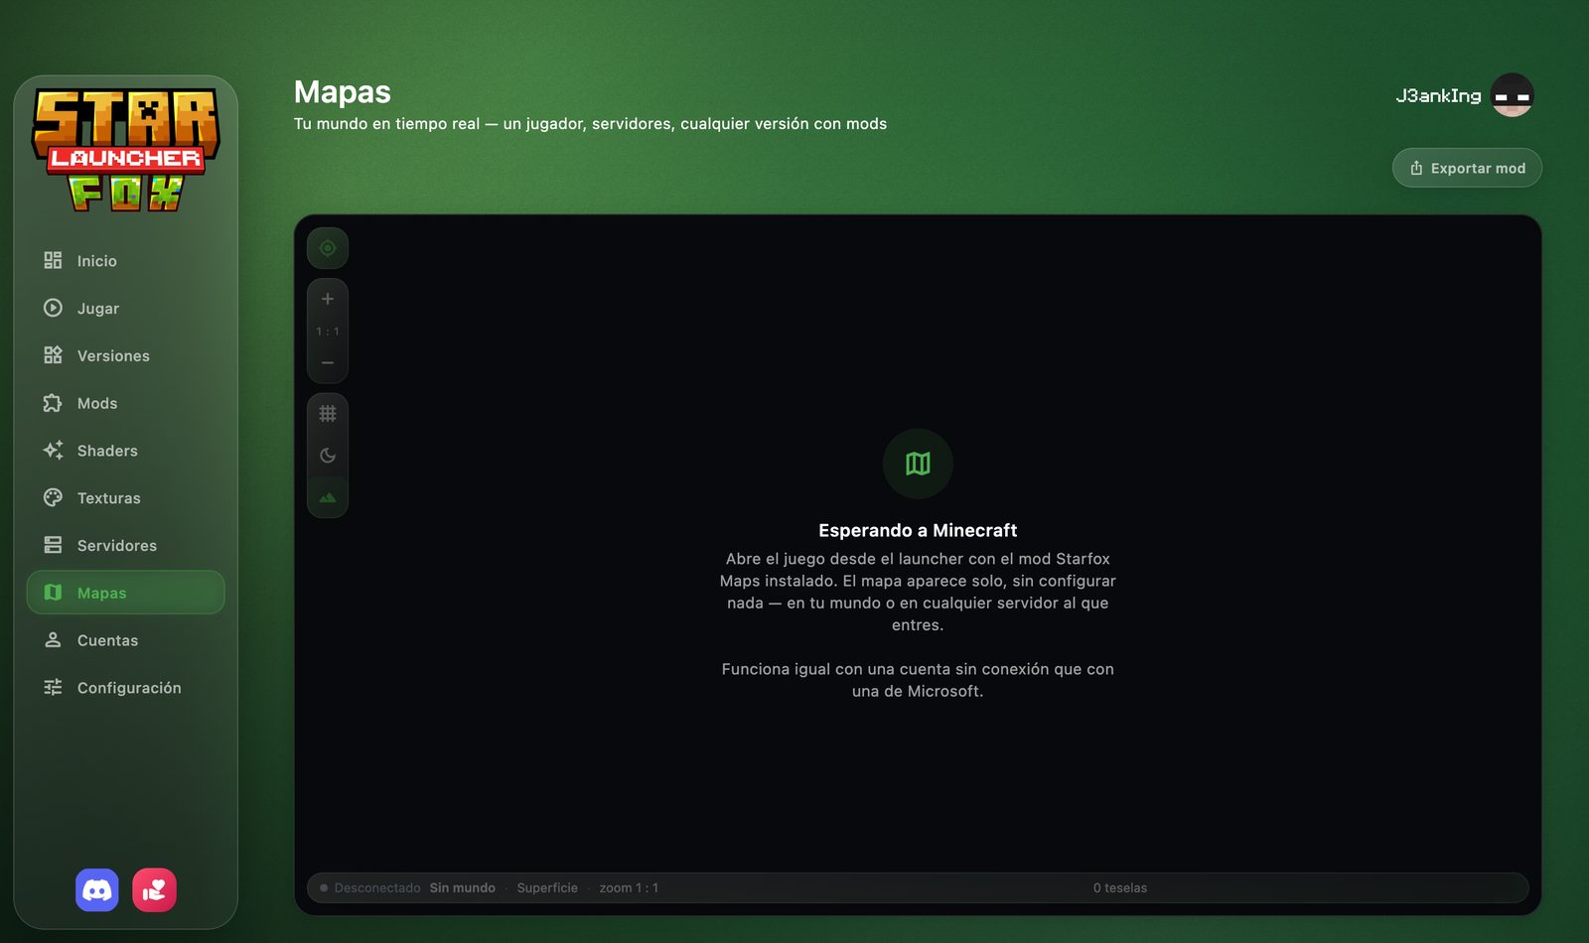Viewport: 1589px width, 943px height.
Task: Click the '0 teselas' status counter
Action: coord(1120,888)
